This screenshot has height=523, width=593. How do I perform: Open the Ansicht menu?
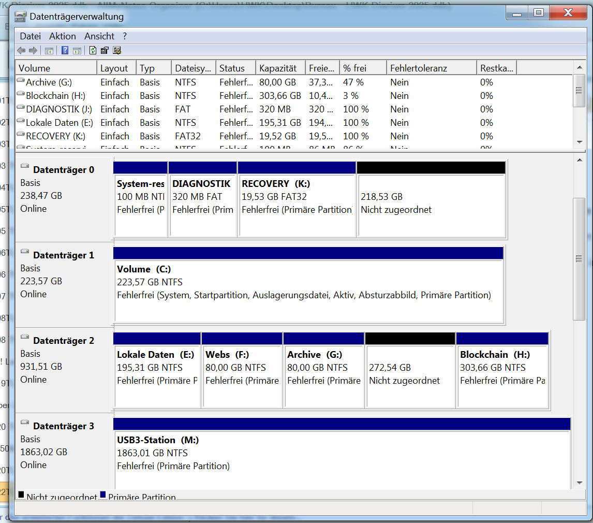coord(99,36)
